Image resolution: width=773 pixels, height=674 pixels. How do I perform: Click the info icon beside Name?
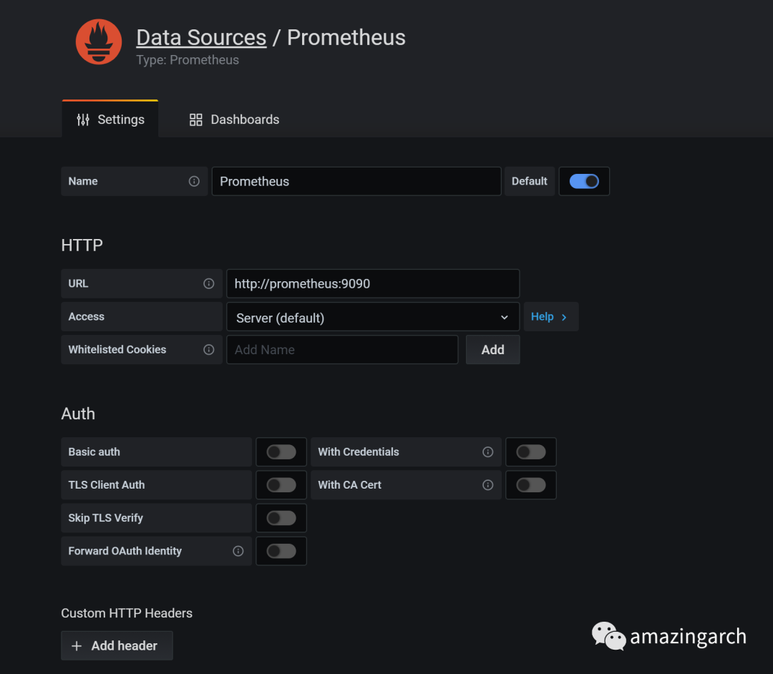coord(194,181)
